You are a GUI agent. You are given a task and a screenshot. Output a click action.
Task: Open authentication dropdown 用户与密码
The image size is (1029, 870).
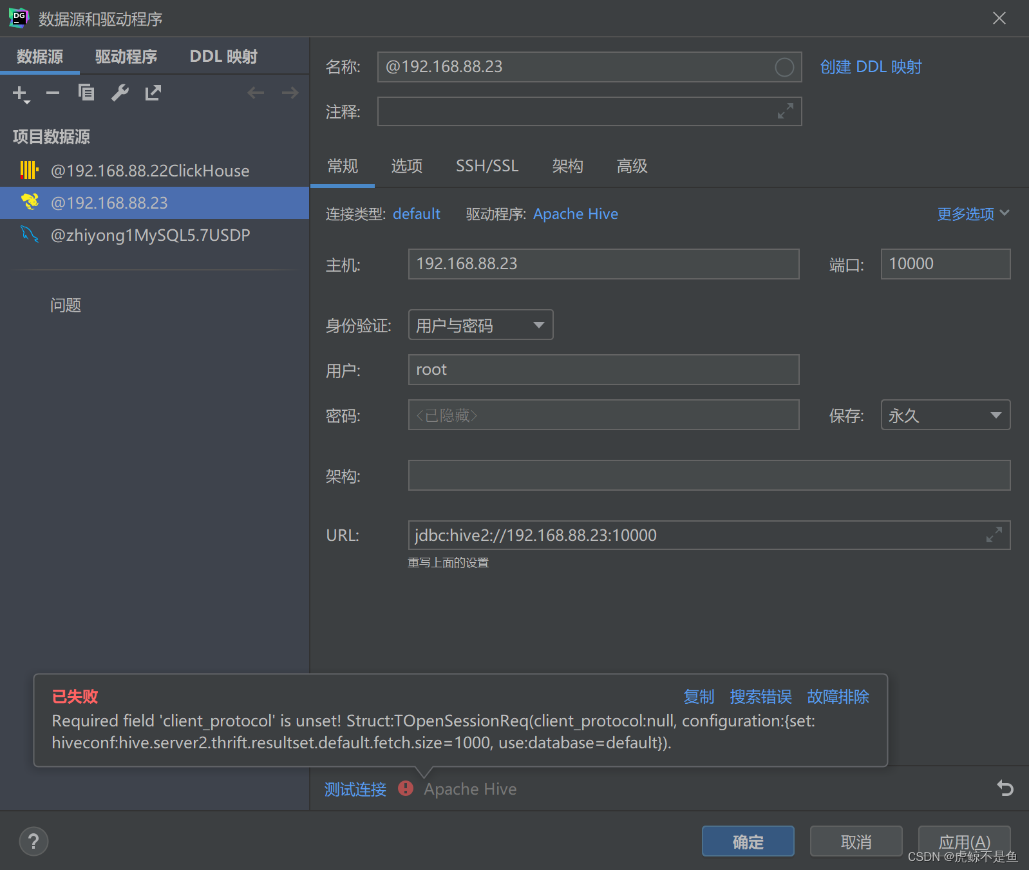[481, 325]
